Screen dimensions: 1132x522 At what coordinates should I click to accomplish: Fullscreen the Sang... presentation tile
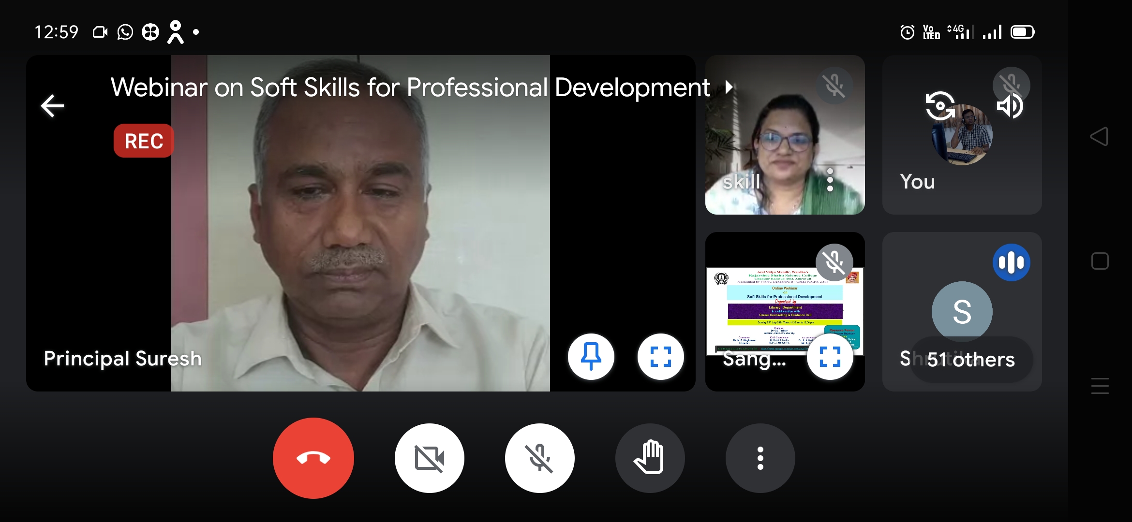[x=830, y=357]
